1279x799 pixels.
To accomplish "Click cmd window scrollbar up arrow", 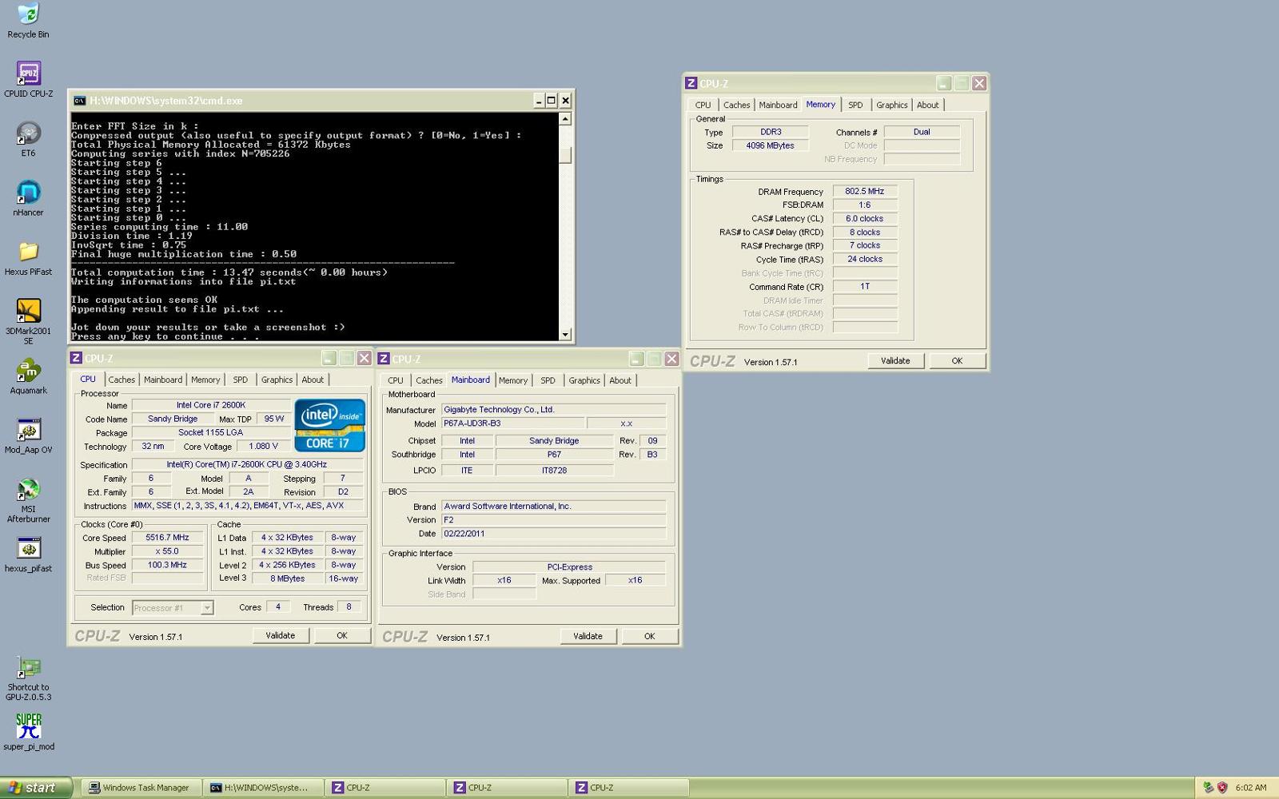I will 565,119.
